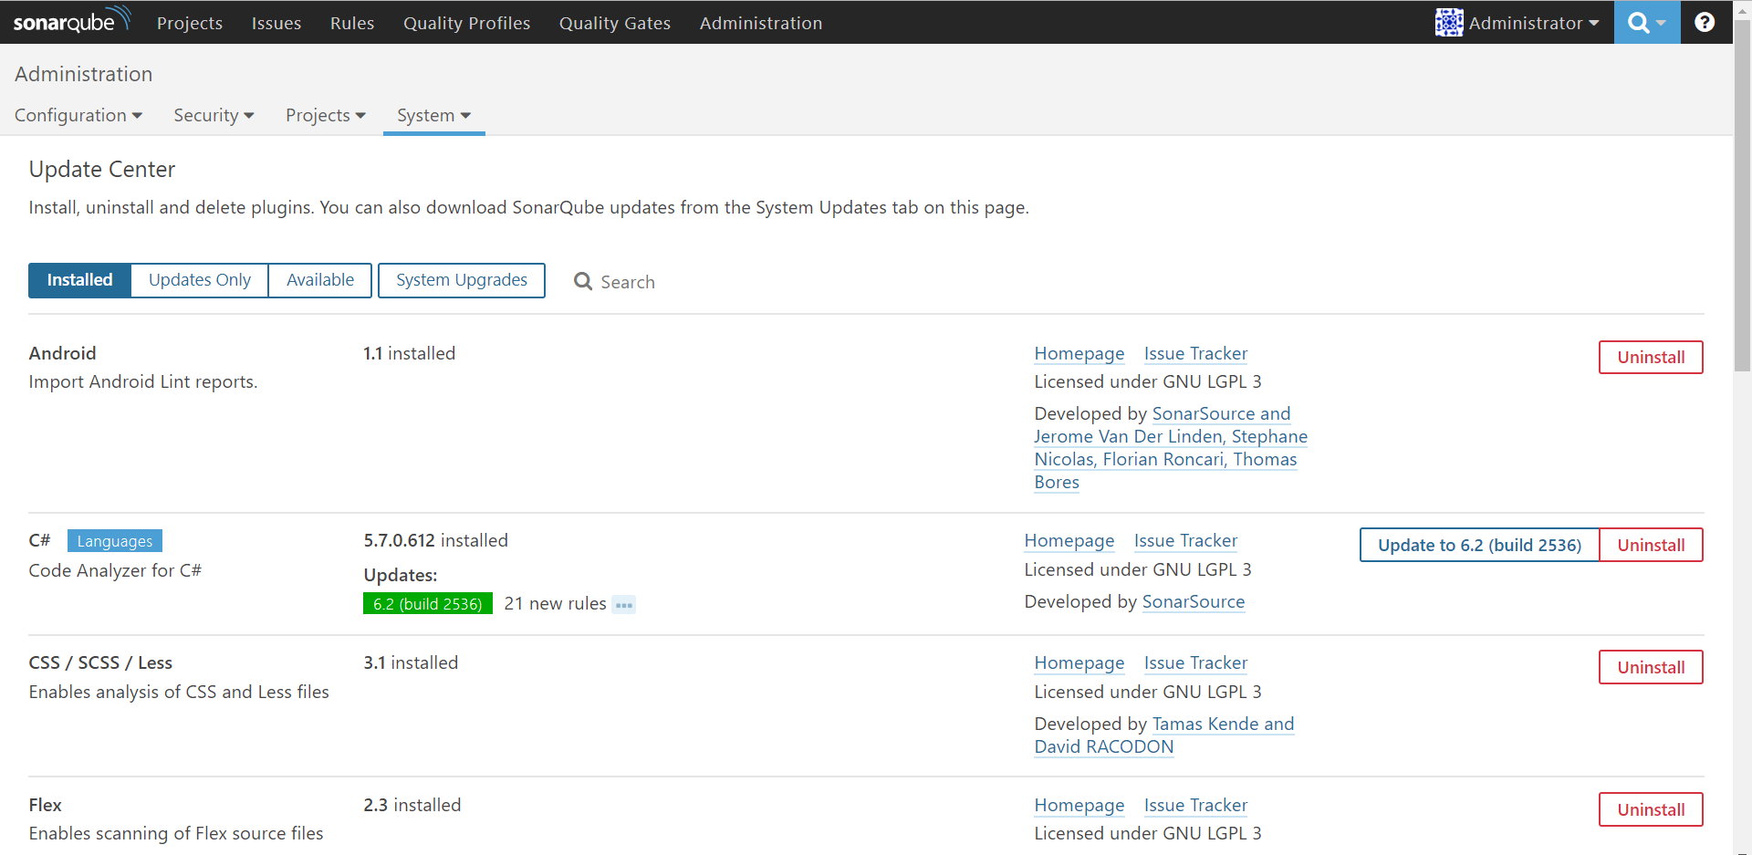Update C# to 6.2 (build 2536)
Image resolution: width=1752 pixels, height=855 pixels.
click(x=1479, y=545)
